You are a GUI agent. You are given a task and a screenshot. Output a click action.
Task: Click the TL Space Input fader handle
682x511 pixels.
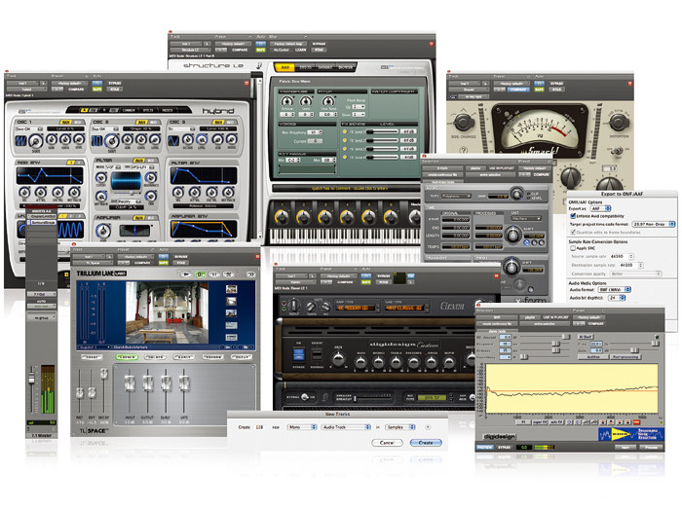click(130, 383)
